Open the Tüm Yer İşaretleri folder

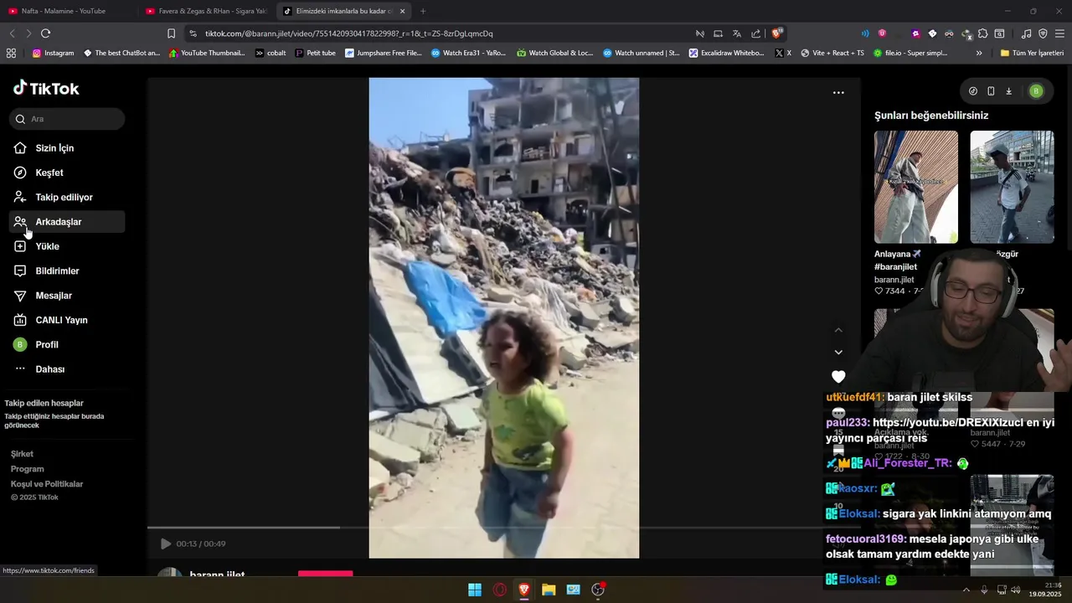[1031, 53]
